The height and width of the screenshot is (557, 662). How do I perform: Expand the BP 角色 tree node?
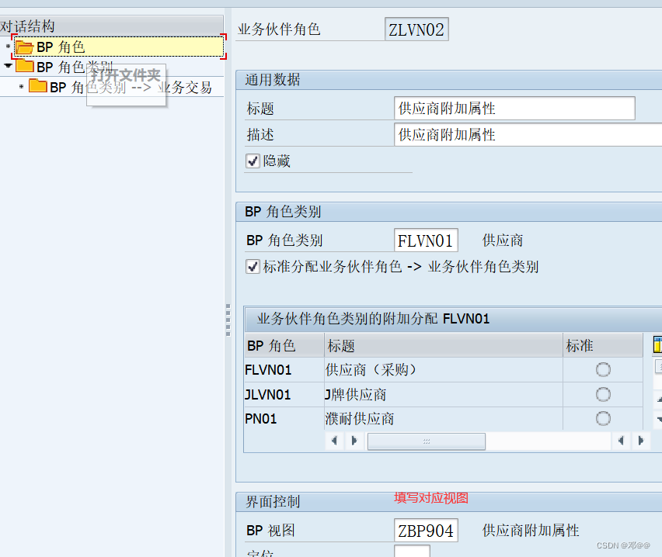[6, 47]
